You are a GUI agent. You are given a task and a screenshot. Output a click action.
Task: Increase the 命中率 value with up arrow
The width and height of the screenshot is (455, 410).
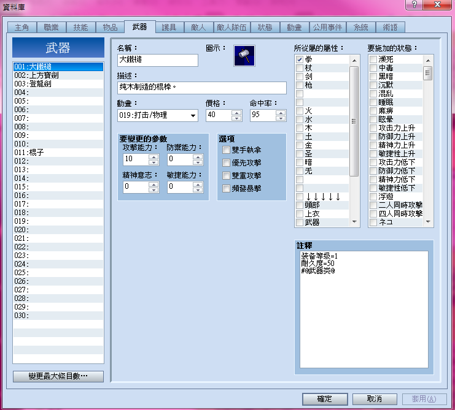coord(281,113)
